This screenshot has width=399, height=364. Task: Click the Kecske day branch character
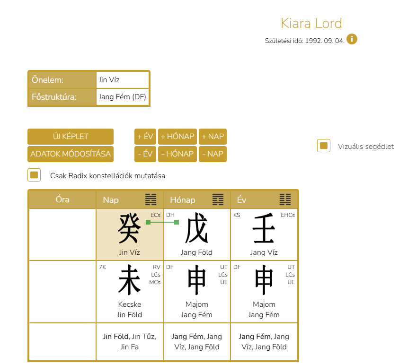(129, 280)
